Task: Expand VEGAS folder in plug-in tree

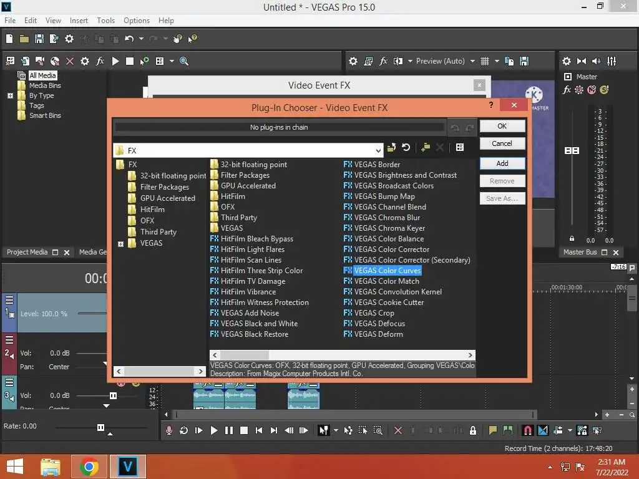Action: (120, 244)
